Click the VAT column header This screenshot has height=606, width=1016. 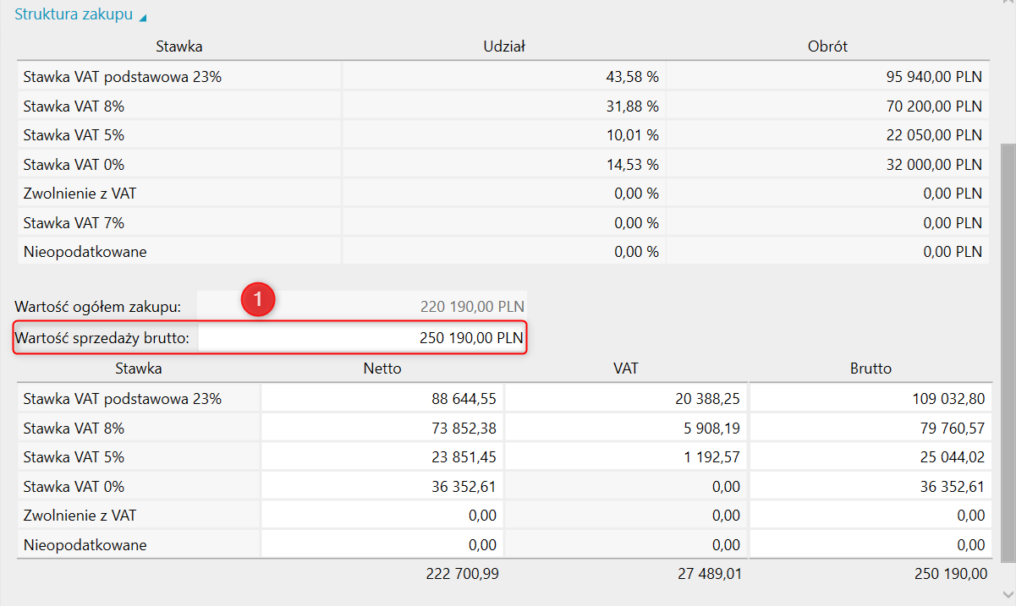pos(625,369)
